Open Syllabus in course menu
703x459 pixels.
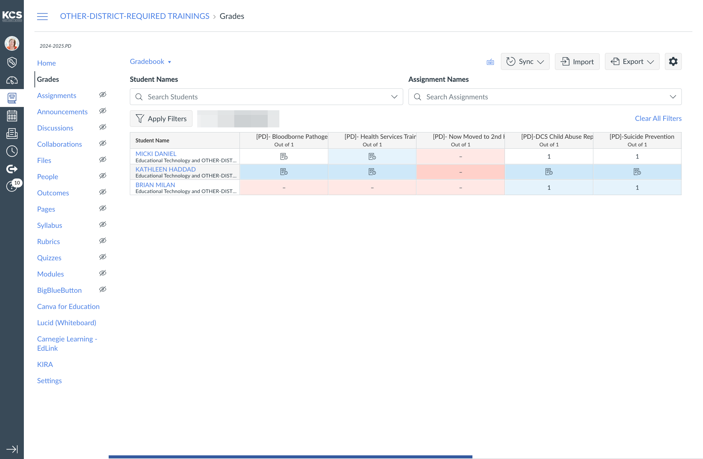pos(50,225)
